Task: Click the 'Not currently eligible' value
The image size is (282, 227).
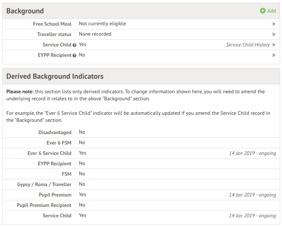Action: [102, 24]
